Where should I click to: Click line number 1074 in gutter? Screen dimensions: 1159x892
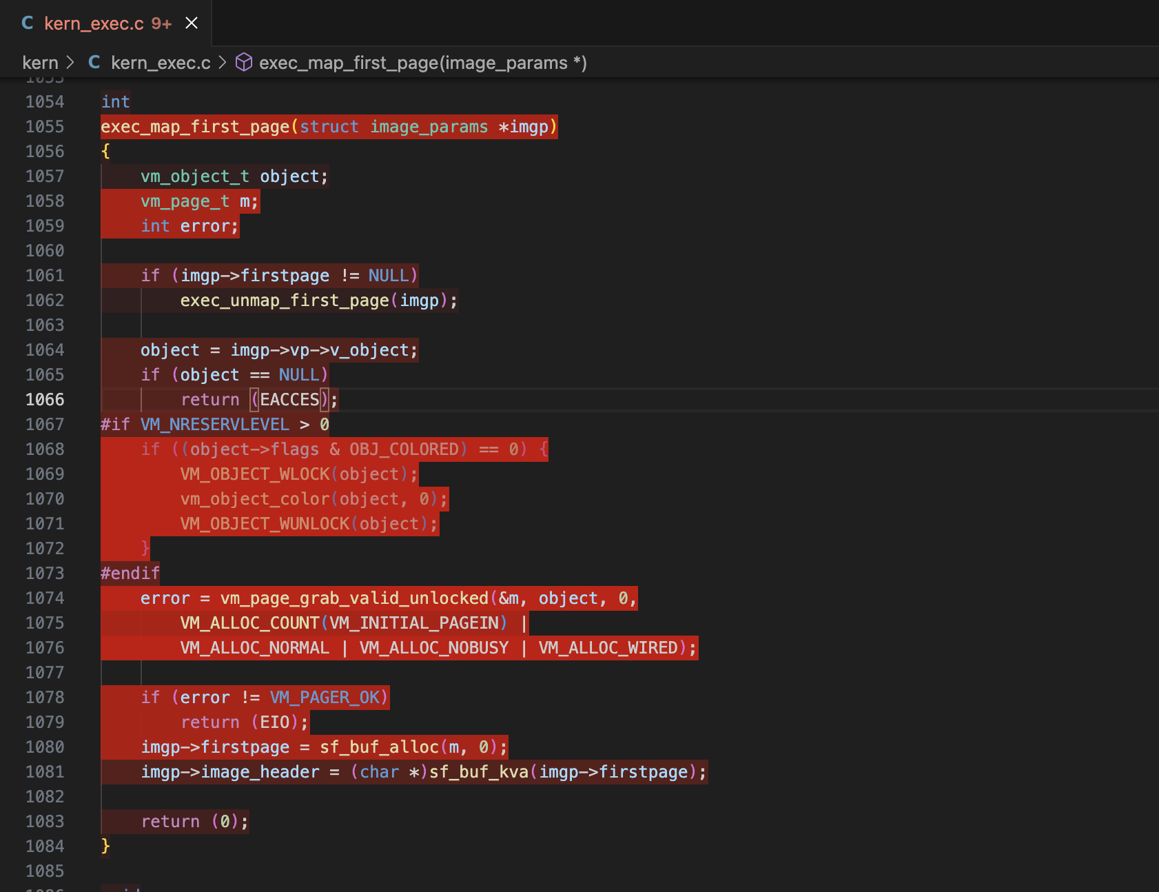coord(45,598)
